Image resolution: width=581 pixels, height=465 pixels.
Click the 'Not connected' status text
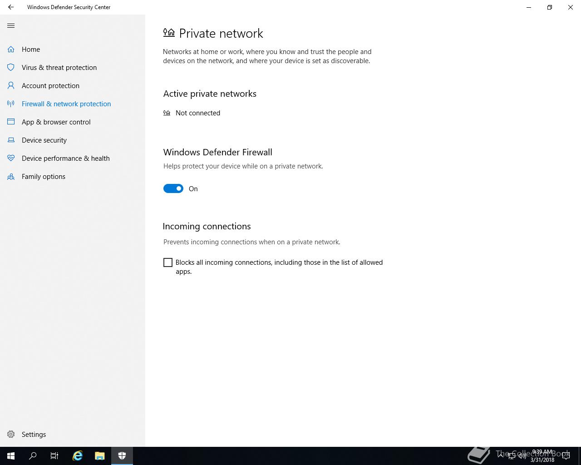click(x=198, y=113)
